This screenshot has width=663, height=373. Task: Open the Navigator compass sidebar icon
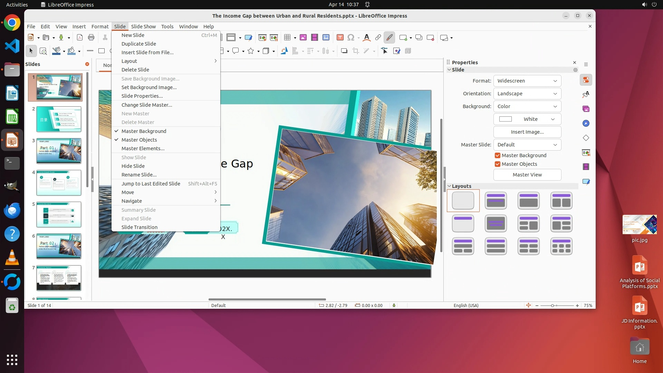click(586, 124)
